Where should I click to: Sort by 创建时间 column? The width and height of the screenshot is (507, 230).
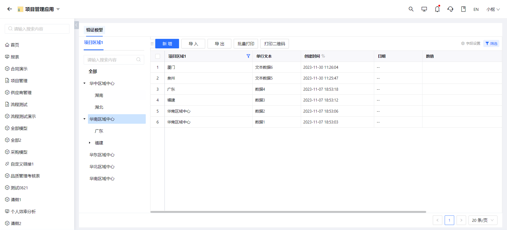click(x=323, y=56)
